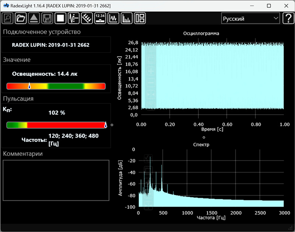Toggle the spectrum bar chart toolbar icon
Image resolution: width=295 pixels, height=232 pixels.
(x=126, y=18)
